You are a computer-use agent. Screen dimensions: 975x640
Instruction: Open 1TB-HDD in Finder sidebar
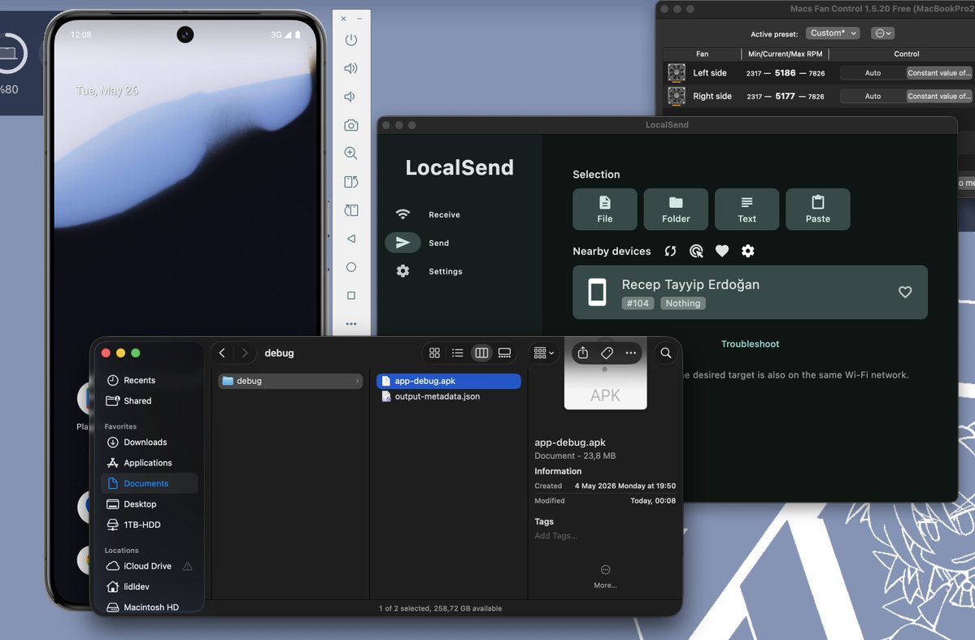[x=150, y=525]
